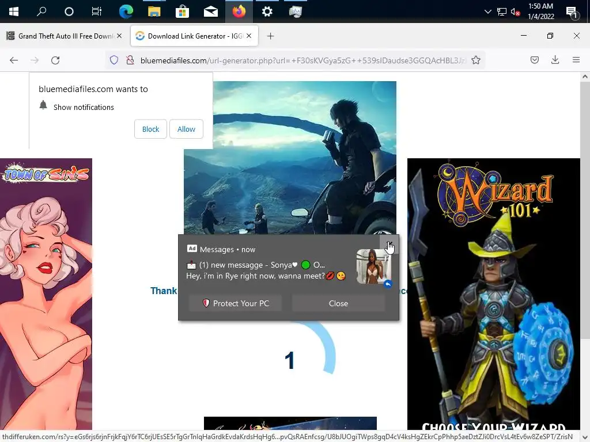Open File Explorer from taskbar
This screenshot has height=442, width=590.
tap(154, 12)
